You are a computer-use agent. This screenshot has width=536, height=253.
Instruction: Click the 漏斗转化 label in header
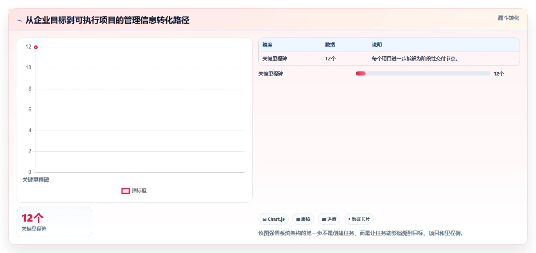point(509,18)
